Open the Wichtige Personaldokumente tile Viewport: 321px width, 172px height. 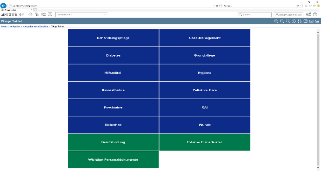[x=113, y=160]
